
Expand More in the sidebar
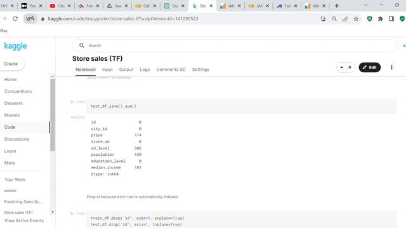click(10, 163)
